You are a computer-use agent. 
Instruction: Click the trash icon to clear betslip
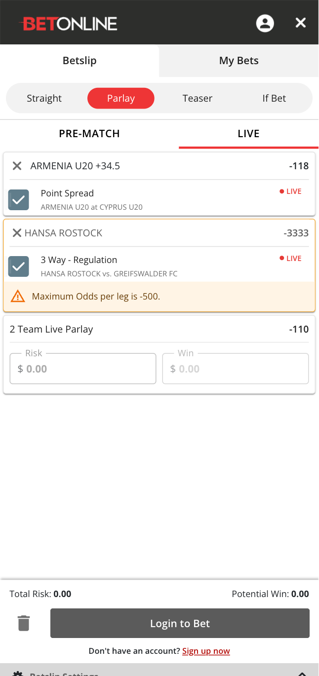coord(24,623)
